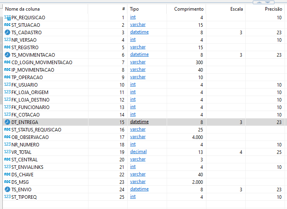Click the ABC icon beside DS_MSG
The height and width of the screenshot is (209, 287).
pyautogui.click(x=7, y=182)
